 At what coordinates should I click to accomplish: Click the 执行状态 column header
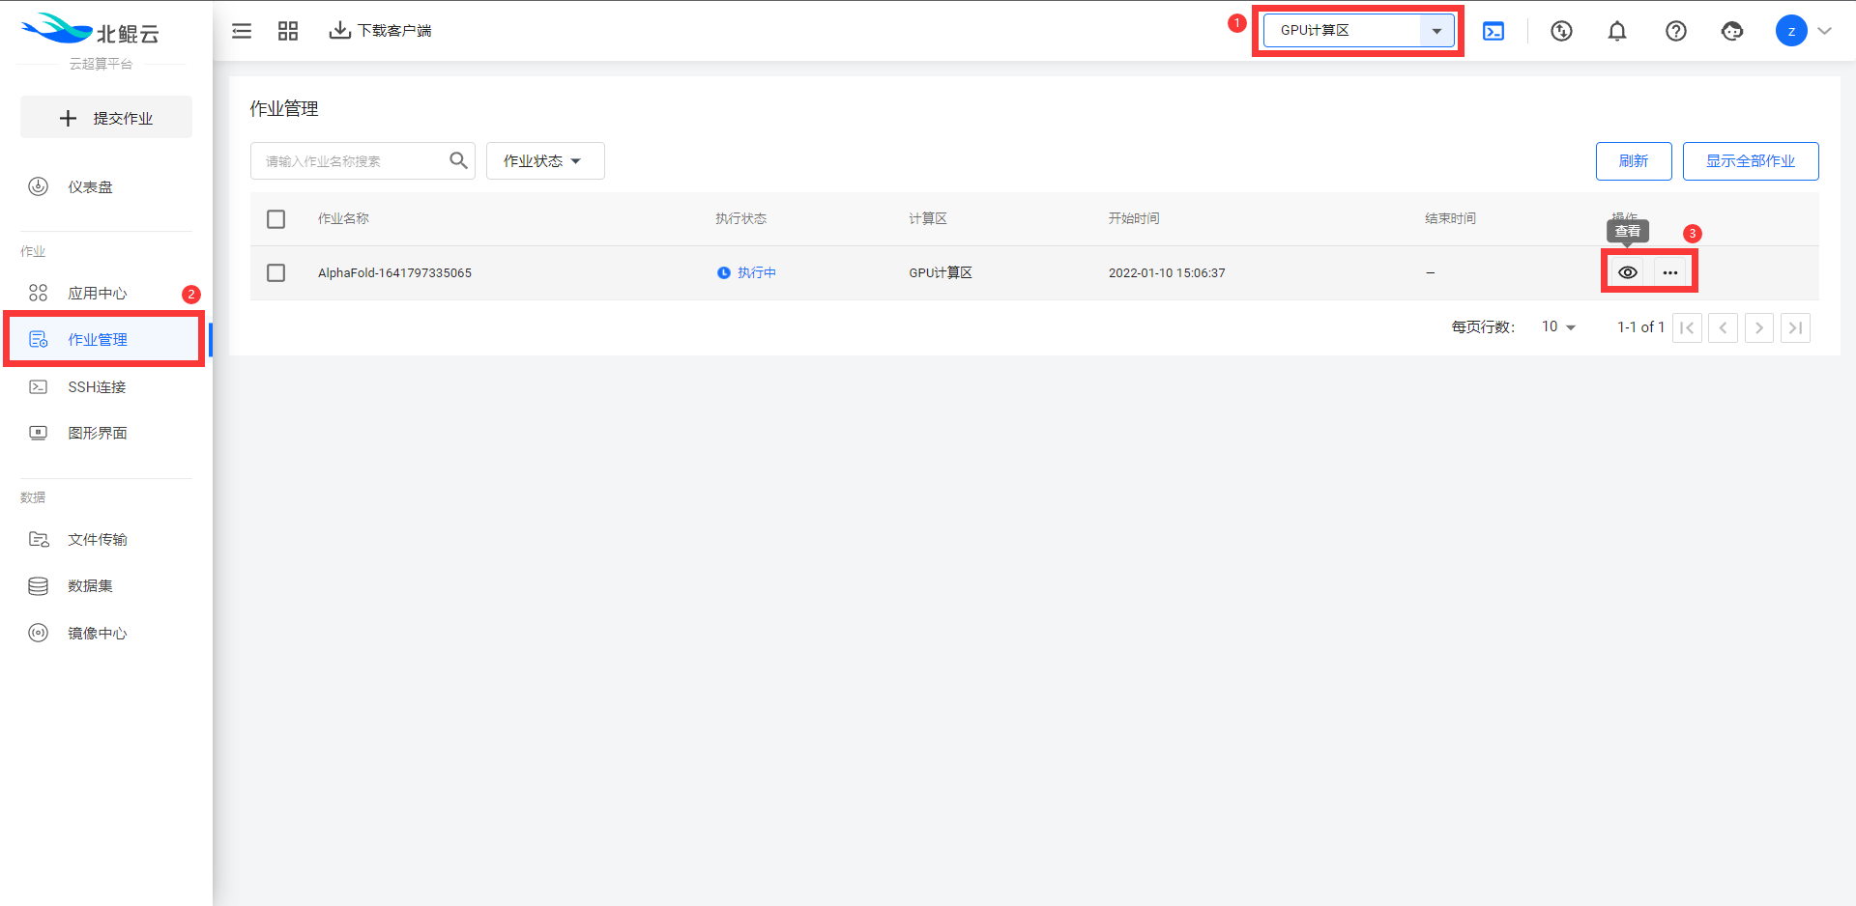click(740, 219)
